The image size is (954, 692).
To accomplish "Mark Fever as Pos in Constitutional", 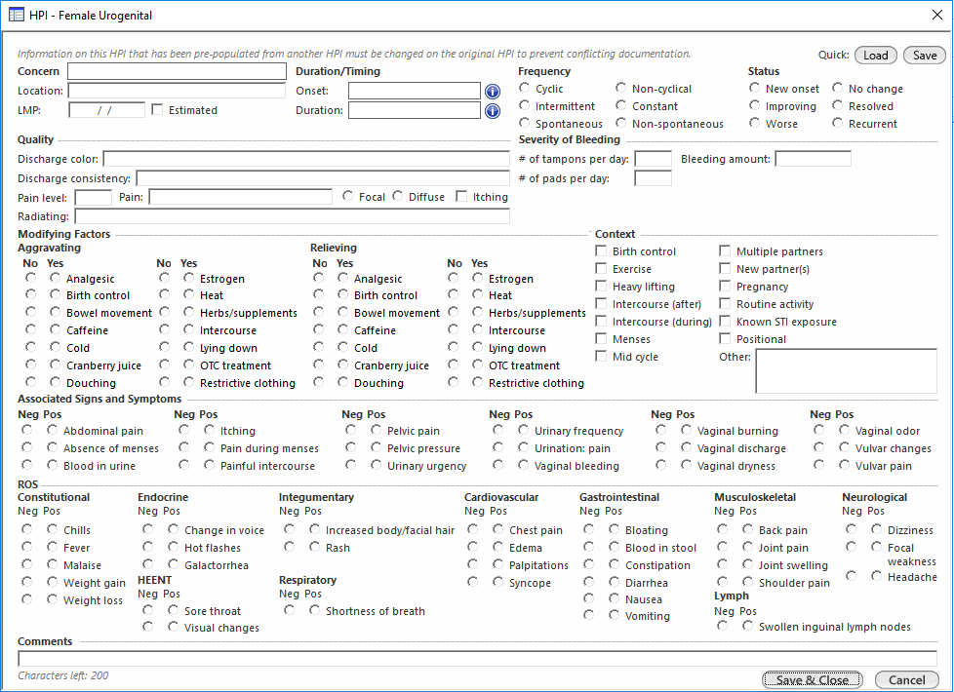I will click(x=53, y=547).
